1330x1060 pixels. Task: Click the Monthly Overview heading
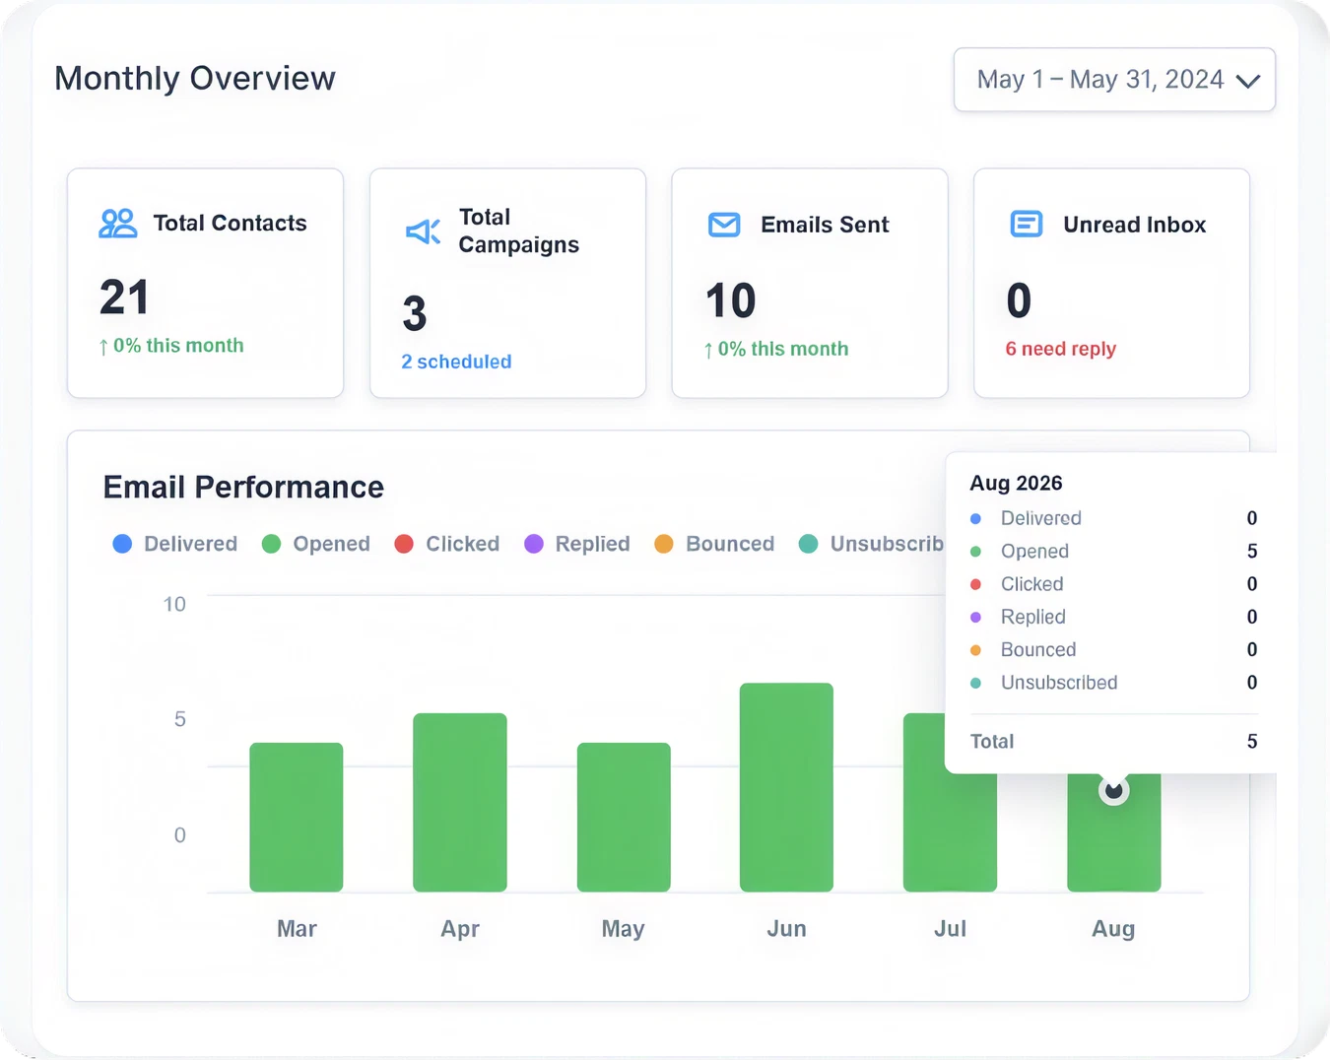(x=195, y=79)
